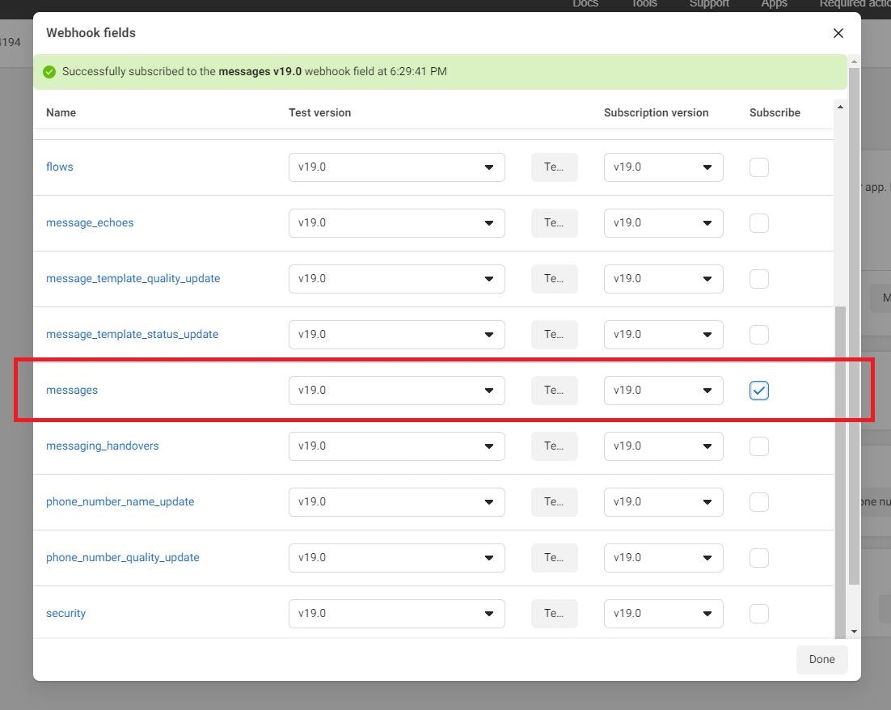Open the phone_number_quality_update link
The height and width of the screenshot is (710, 891).
click(x=123, y=557)
